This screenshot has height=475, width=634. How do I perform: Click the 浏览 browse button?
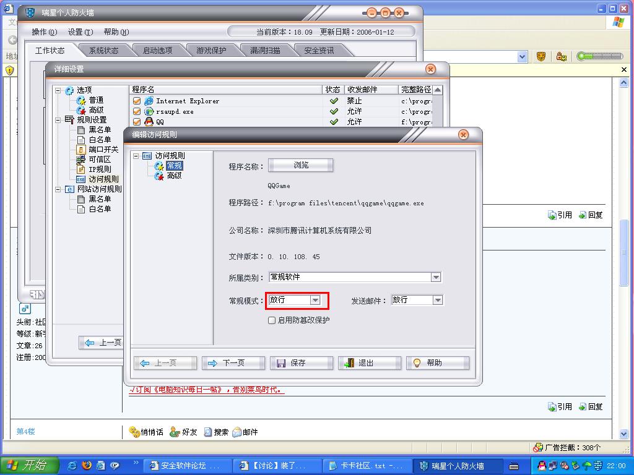(301, 165)
